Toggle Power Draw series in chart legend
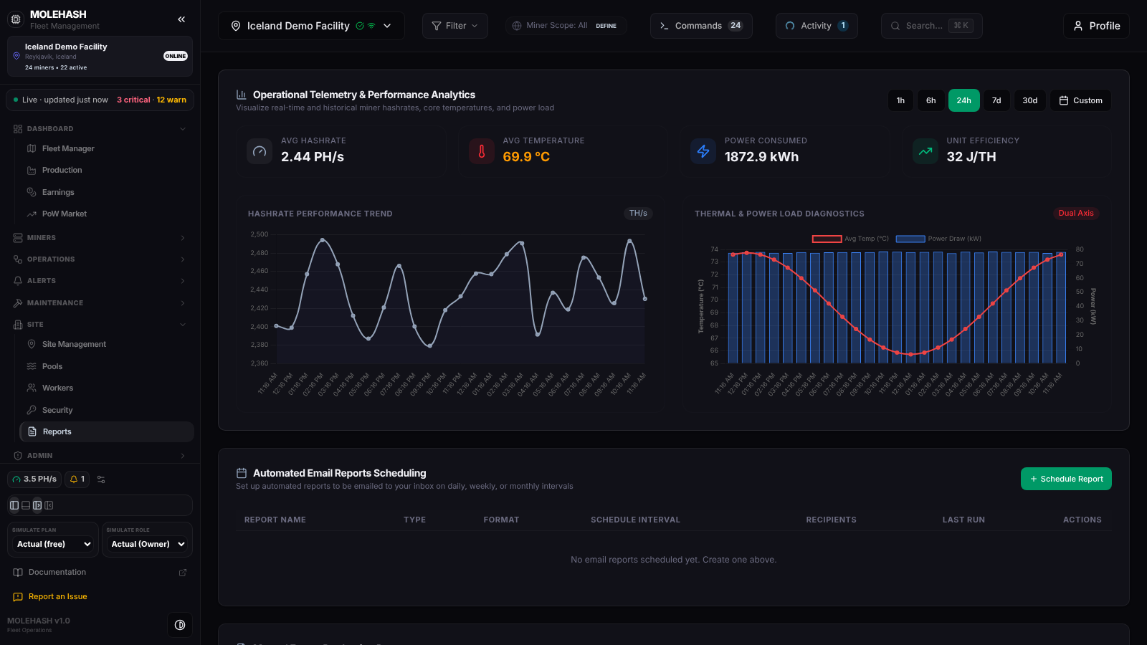The height and width of the screenshot is (645, 1147). click(x=938, y=239)
